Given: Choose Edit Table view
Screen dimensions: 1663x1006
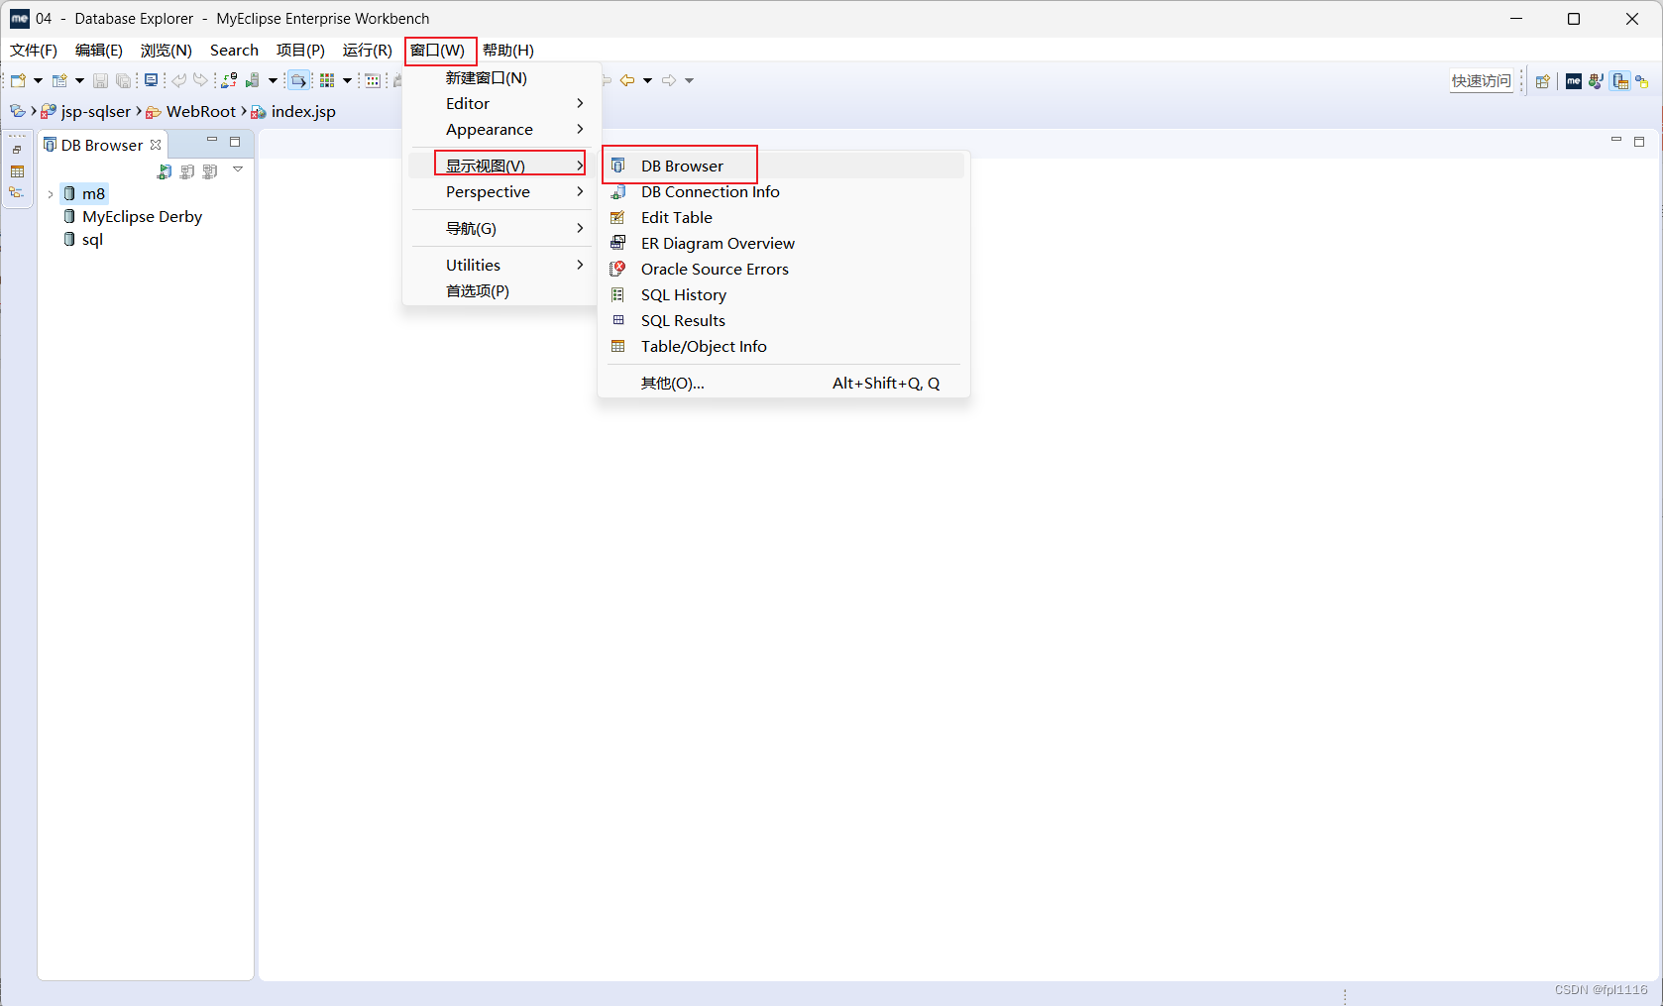Looking at the screenshot, I should point(784,218).
